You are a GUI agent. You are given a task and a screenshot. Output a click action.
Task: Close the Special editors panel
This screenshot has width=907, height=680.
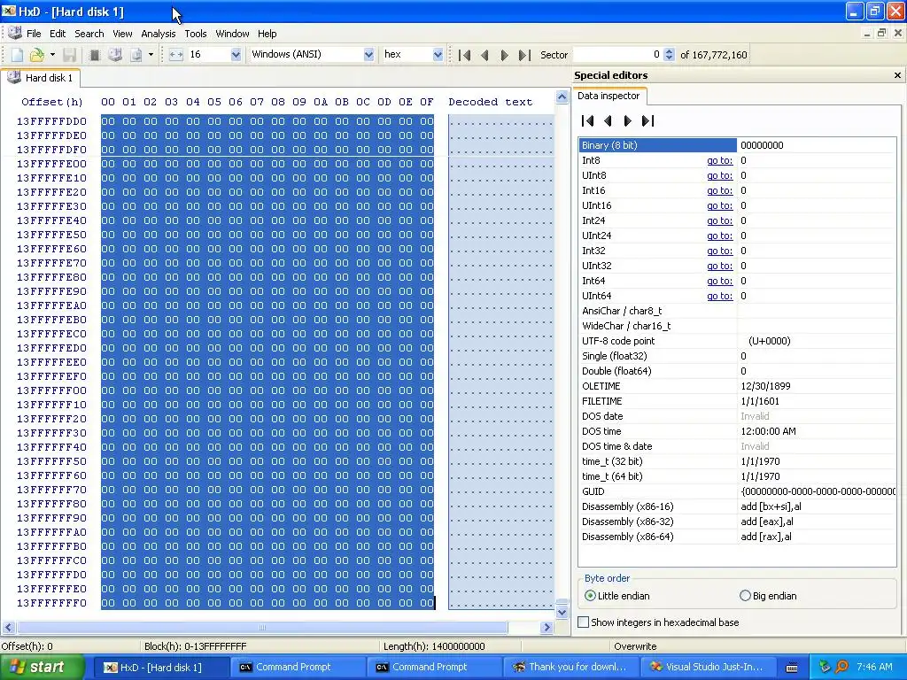point(897,75)
